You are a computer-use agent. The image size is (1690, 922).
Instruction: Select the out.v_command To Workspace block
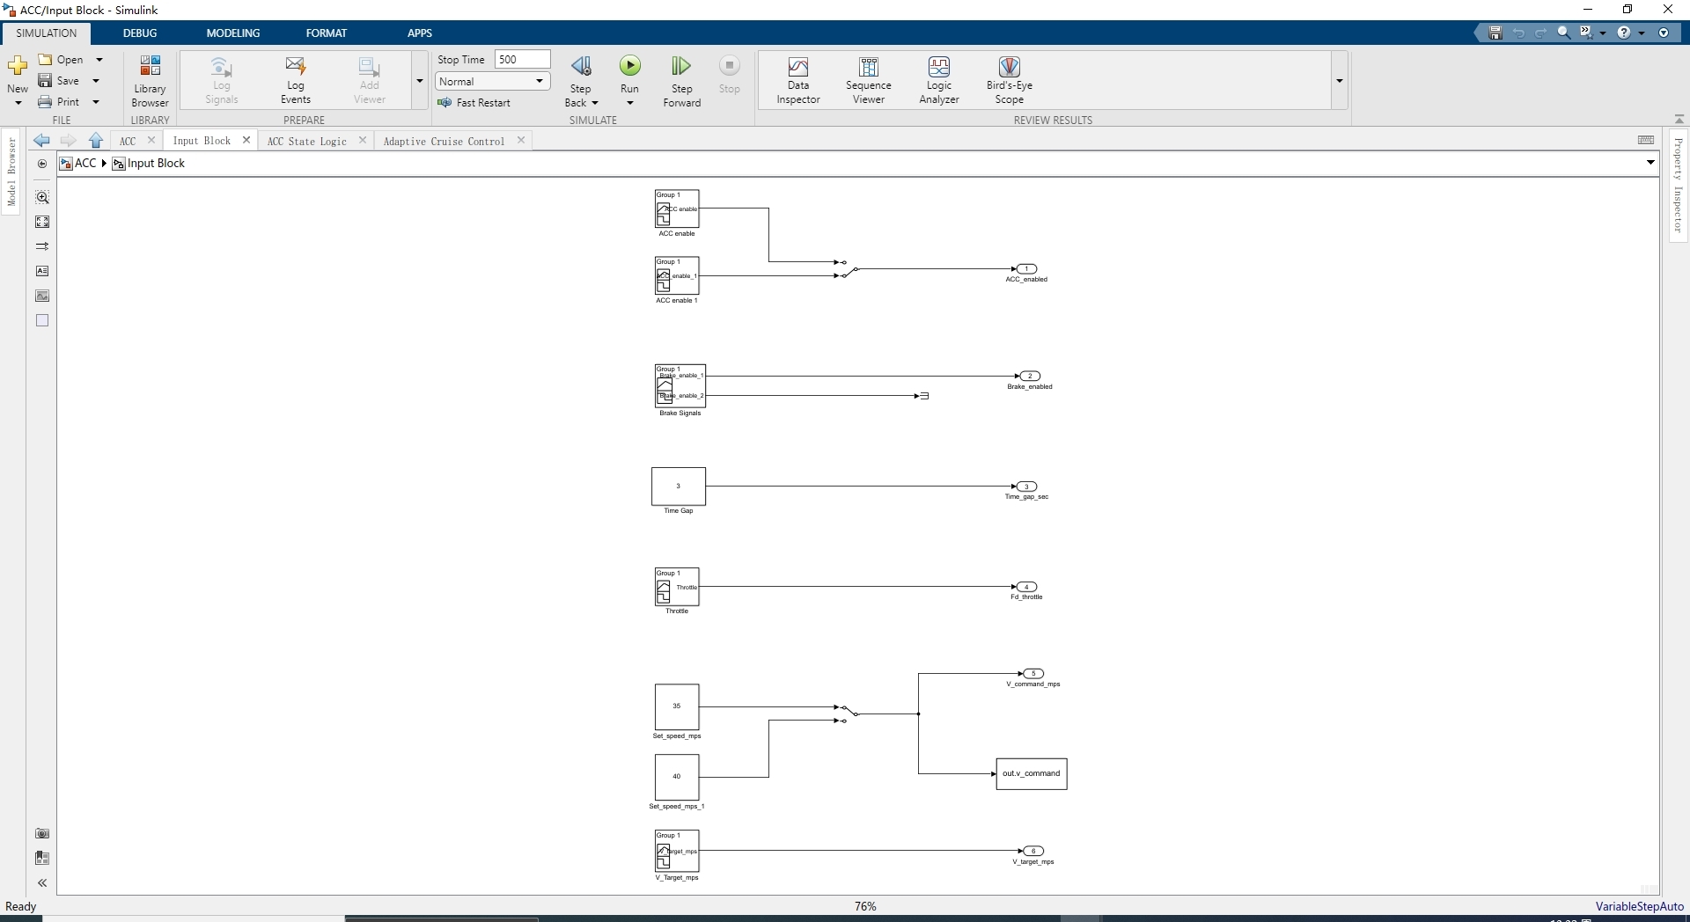point(1032,774)
